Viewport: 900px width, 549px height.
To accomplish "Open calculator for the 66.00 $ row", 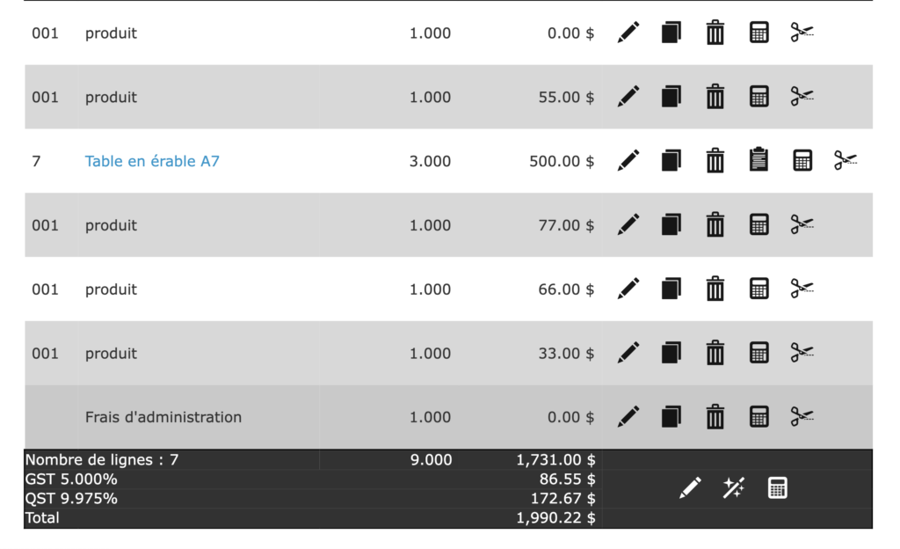I will tap(759, 289).
